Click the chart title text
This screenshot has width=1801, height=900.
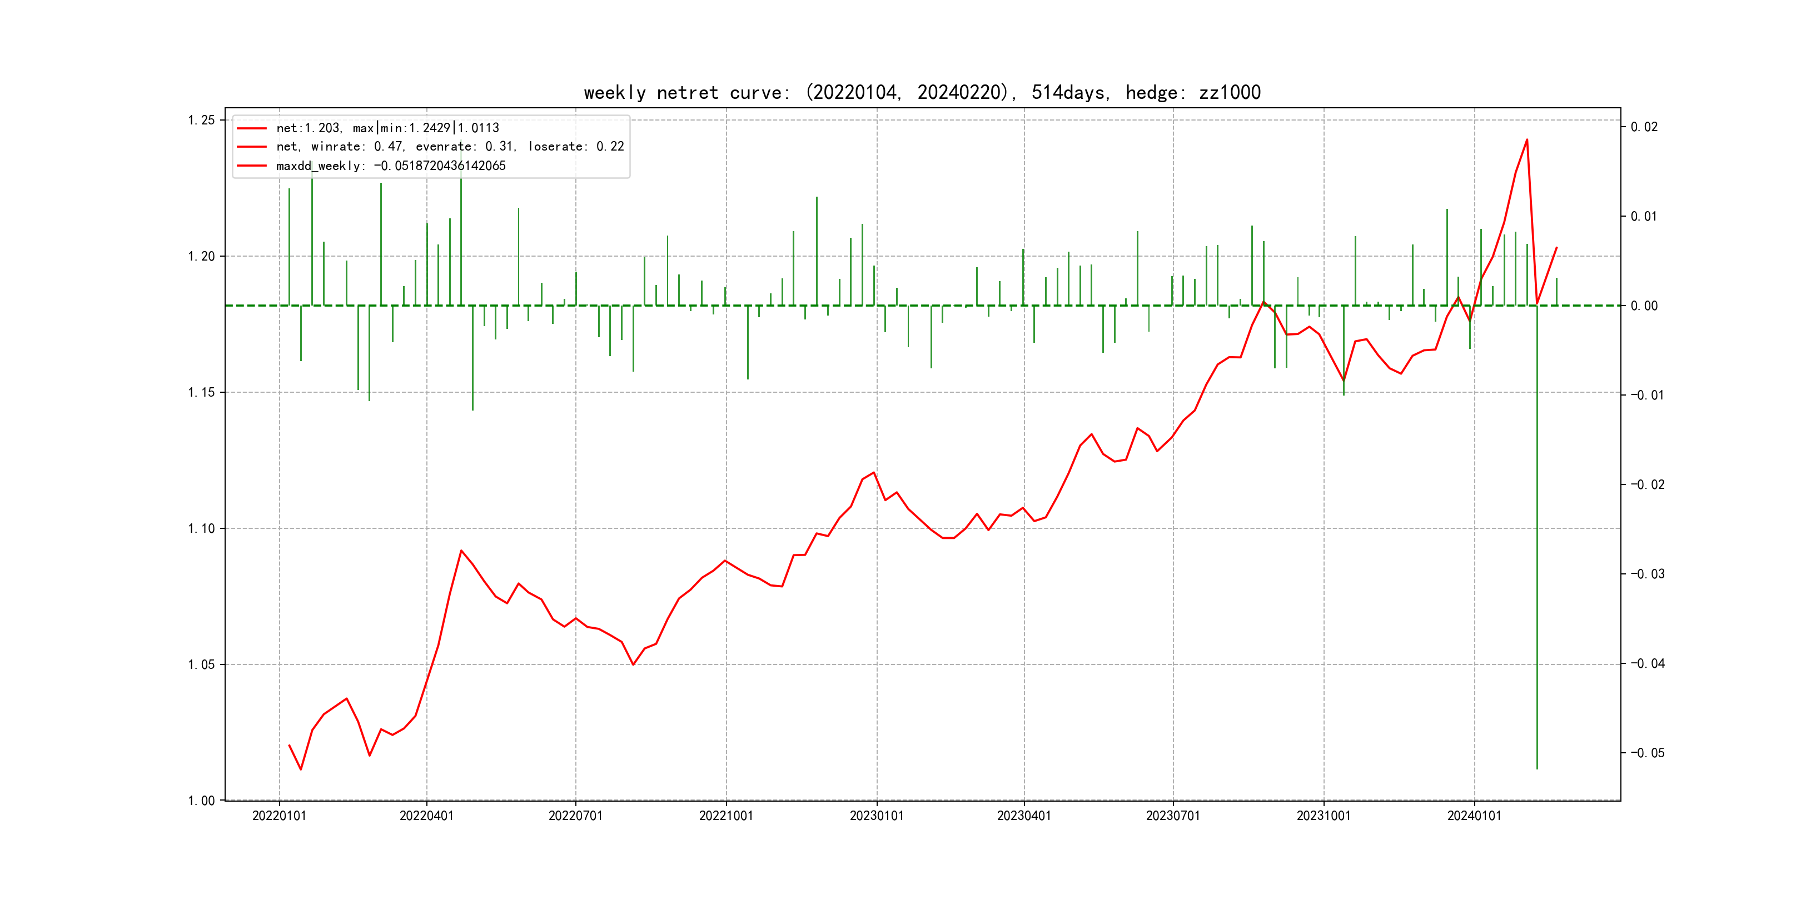coord(922,92)
